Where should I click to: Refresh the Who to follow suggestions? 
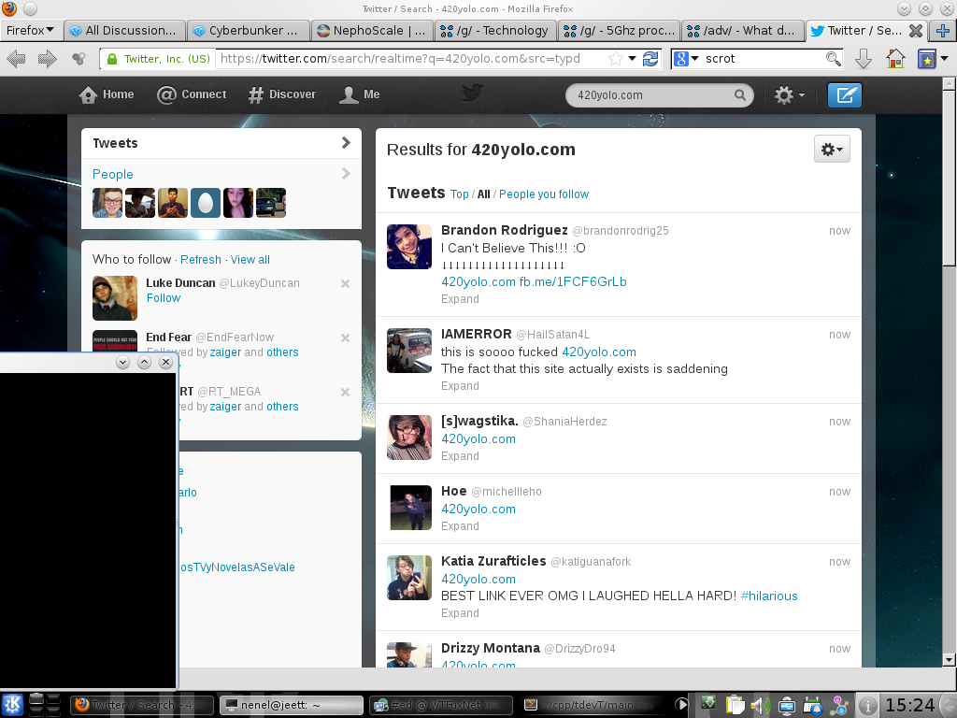pos(201,260)
